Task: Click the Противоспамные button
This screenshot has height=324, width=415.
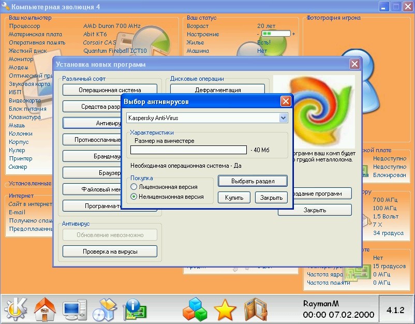Action: (92, 140)
